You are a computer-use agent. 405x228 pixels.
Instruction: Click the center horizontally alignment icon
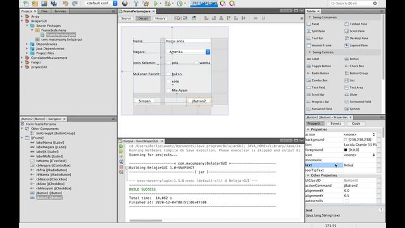[221, 18]
